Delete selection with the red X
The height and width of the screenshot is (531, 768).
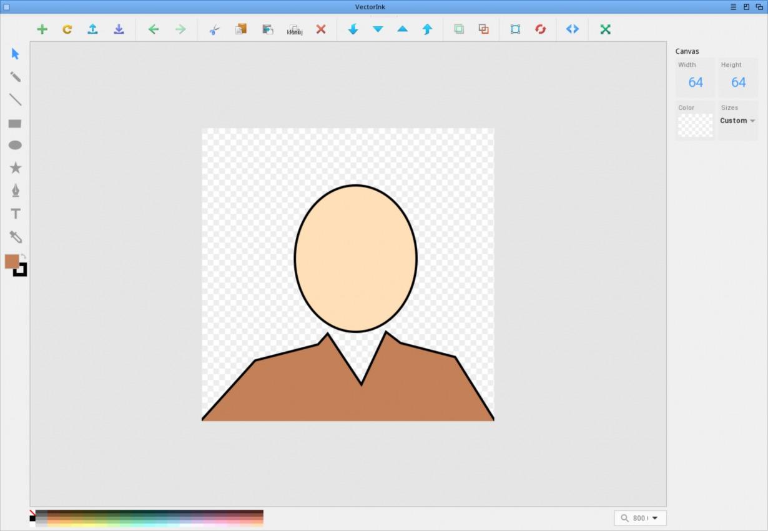coord(321,29)
